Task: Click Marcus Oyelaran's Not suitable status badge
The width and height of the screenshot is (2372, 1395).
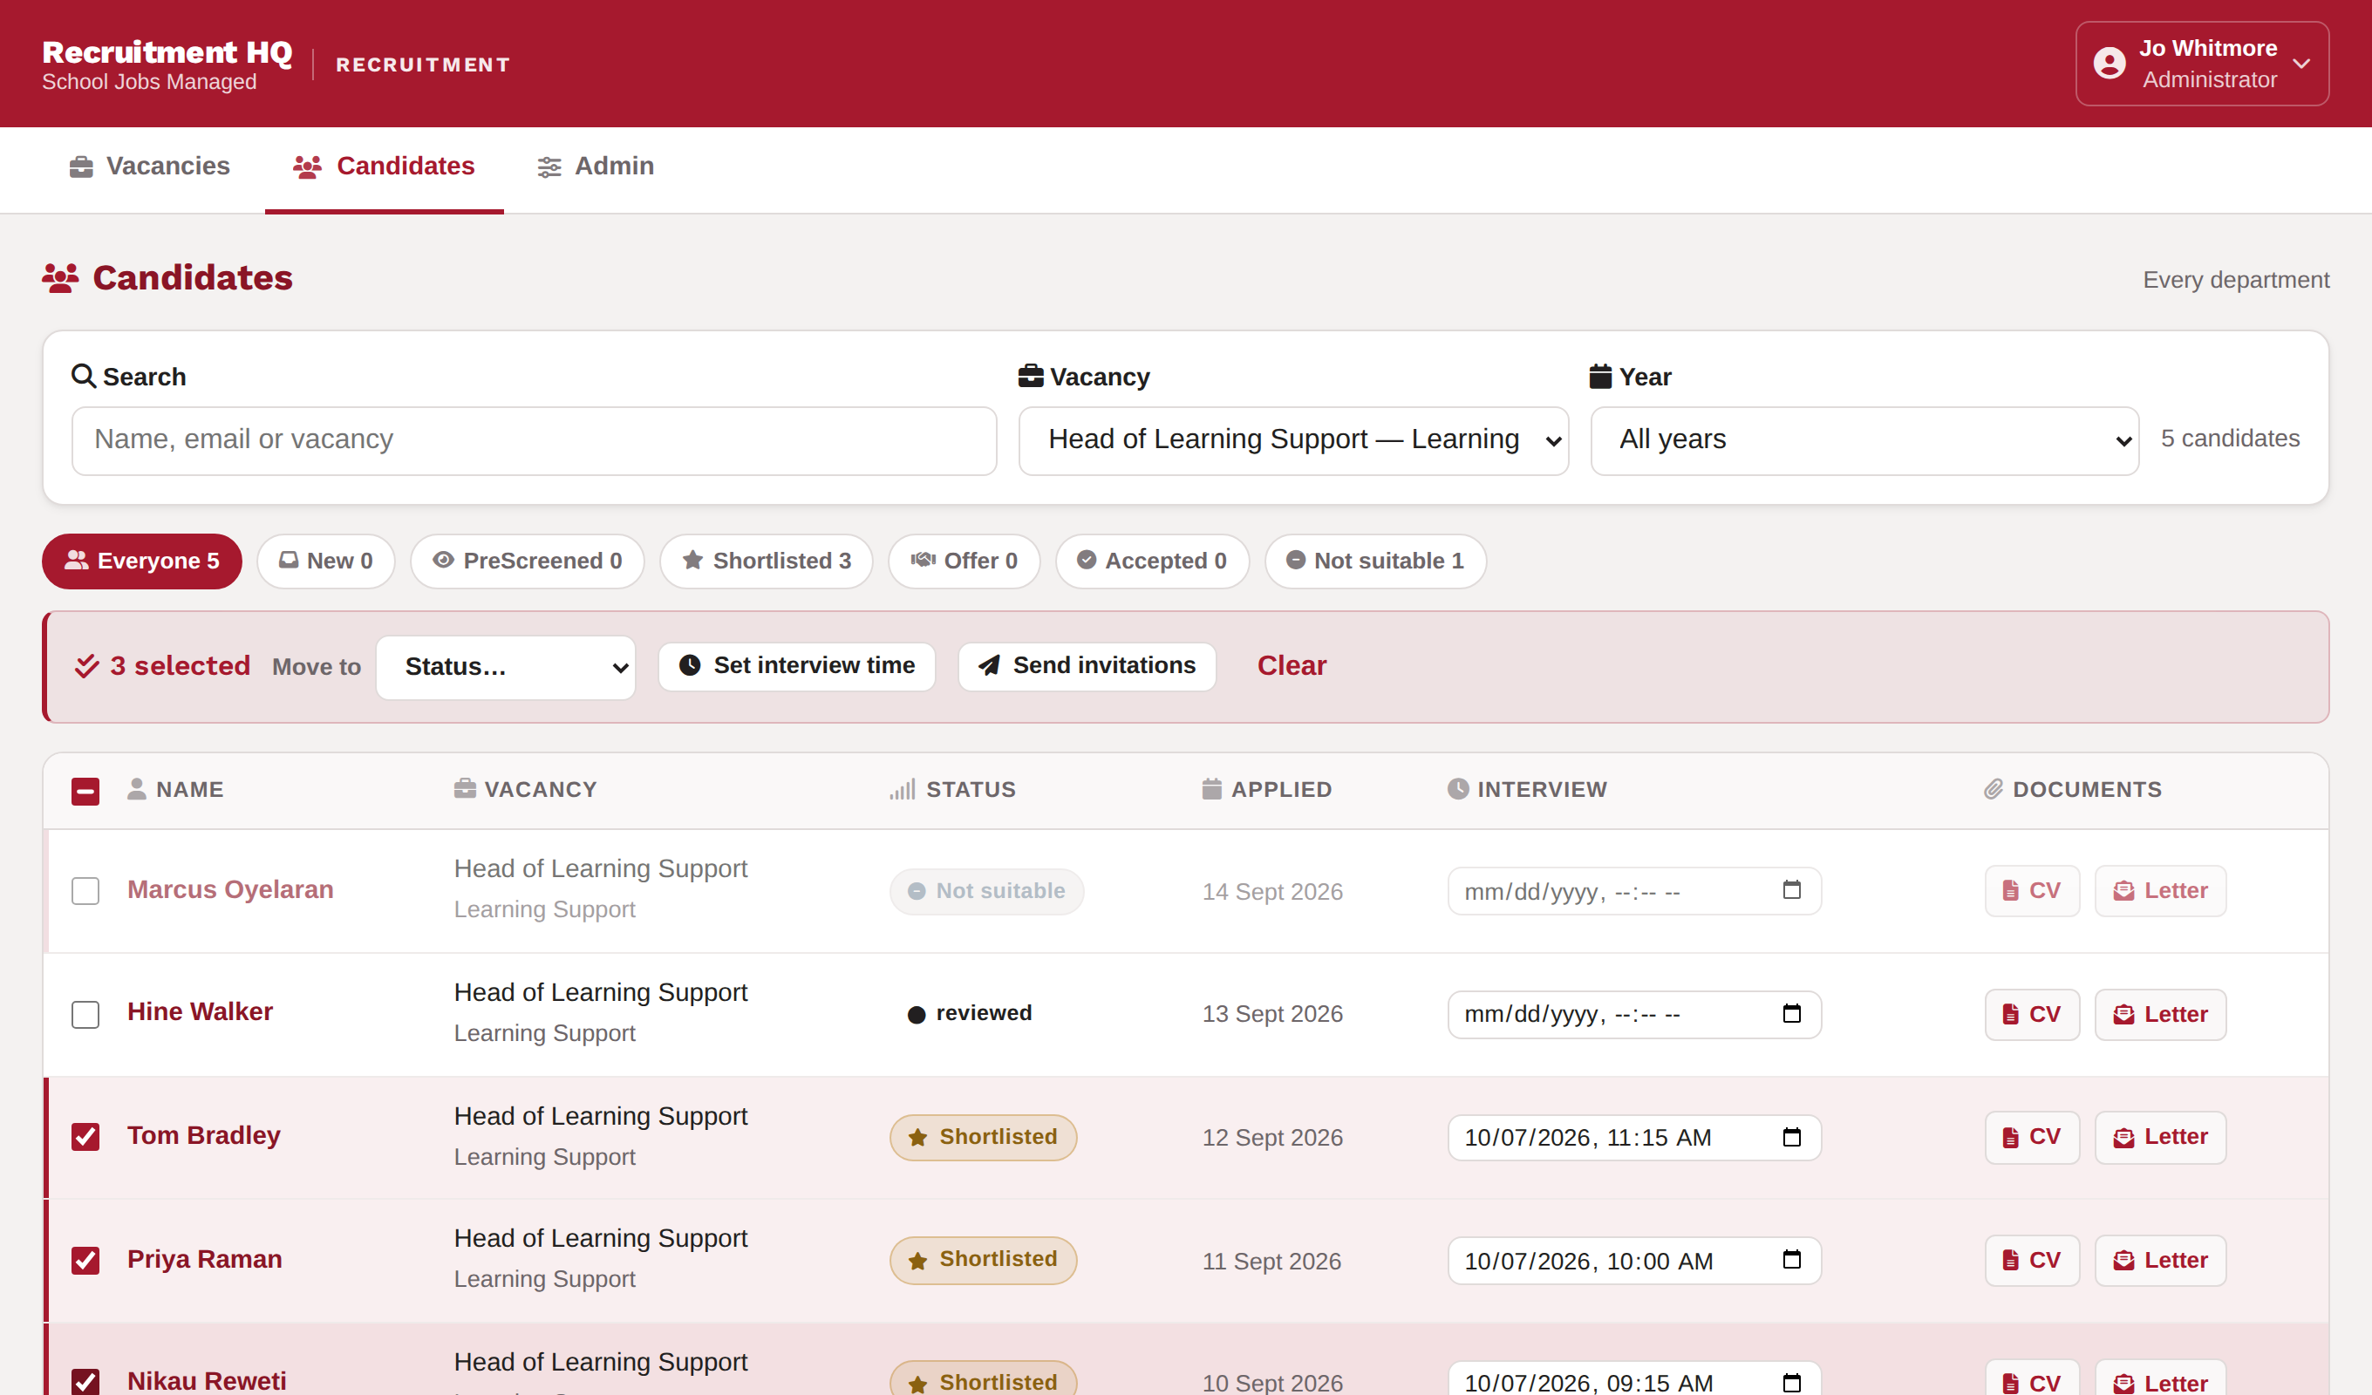Action: pyautogui.click(x=986, y=891)
